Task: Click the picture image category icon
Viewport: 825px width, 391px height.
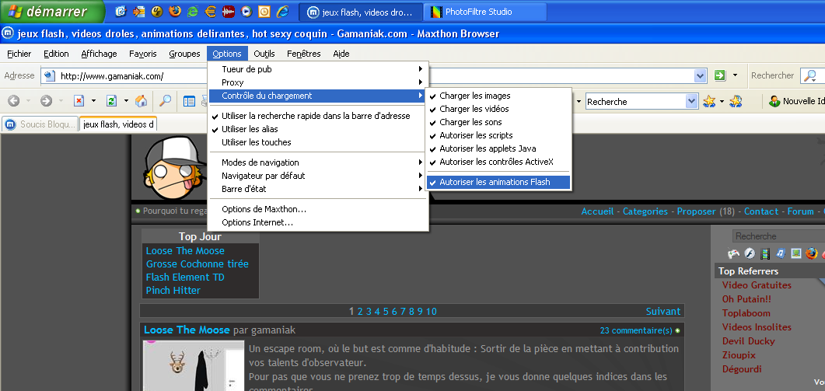Action: coord(796,253)
